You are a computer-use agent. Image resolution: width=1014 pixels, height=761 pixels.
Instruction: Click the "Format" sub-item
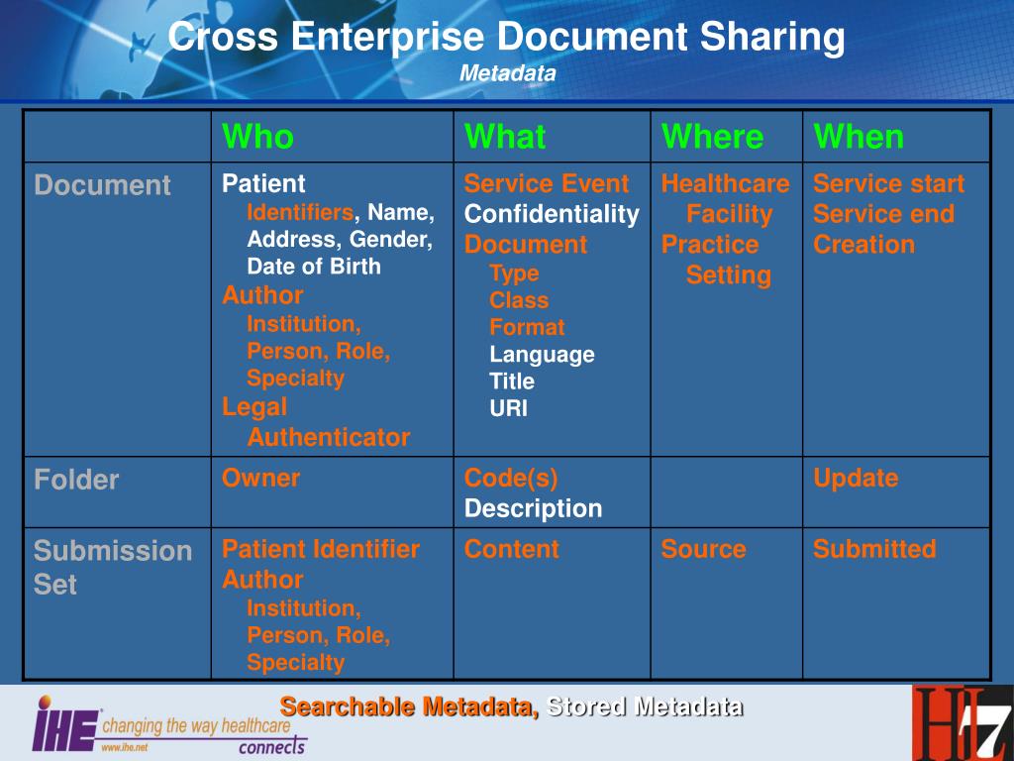pos(527,327)
